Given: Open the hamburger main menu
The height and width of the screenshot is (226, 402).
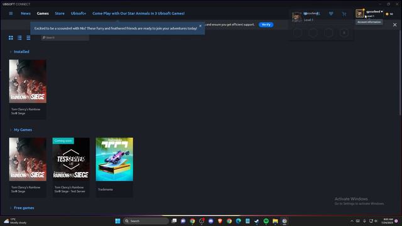Looking at the screenshot, I should [x=11, y=13].
